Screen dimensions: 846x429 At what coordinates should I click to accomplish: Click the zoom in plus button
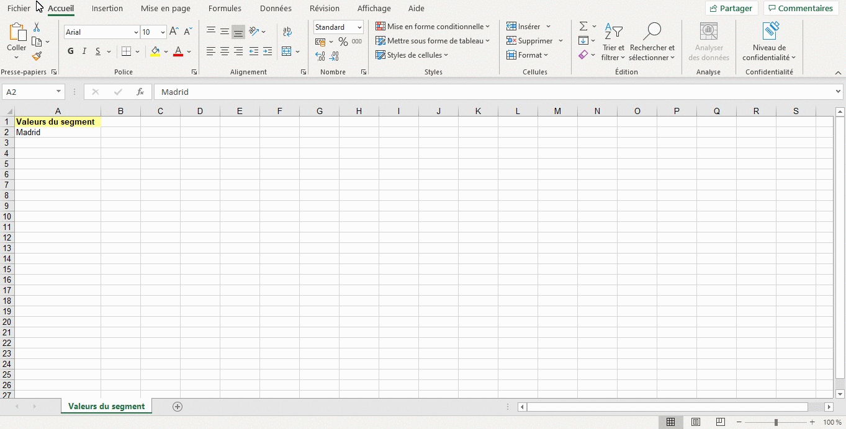[x=812, y=422]
